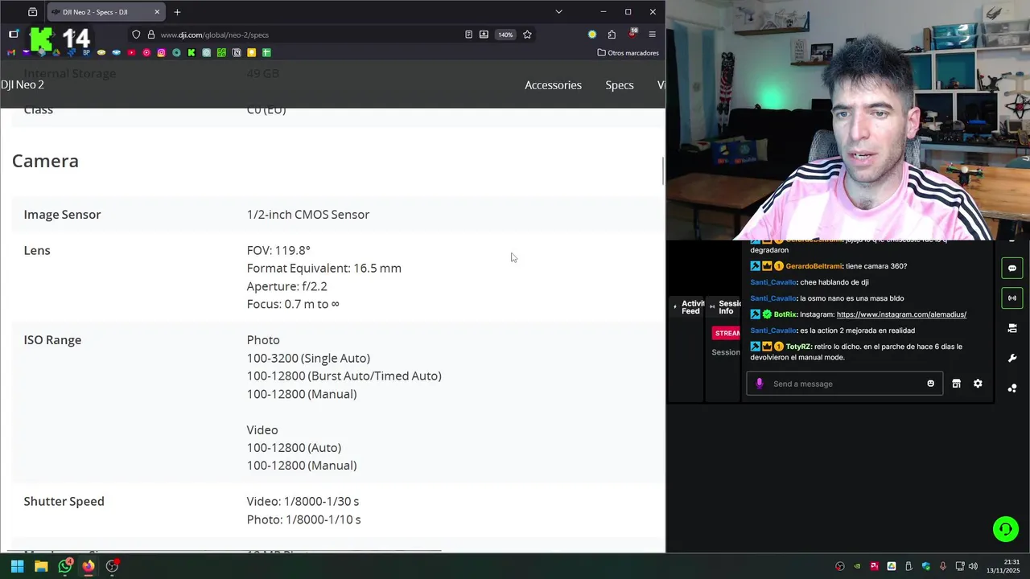This screenshot has width=1030, height=579.
Task: Click the '1/2-inch CMOS Sensor' value
Action: click(308, 215)
